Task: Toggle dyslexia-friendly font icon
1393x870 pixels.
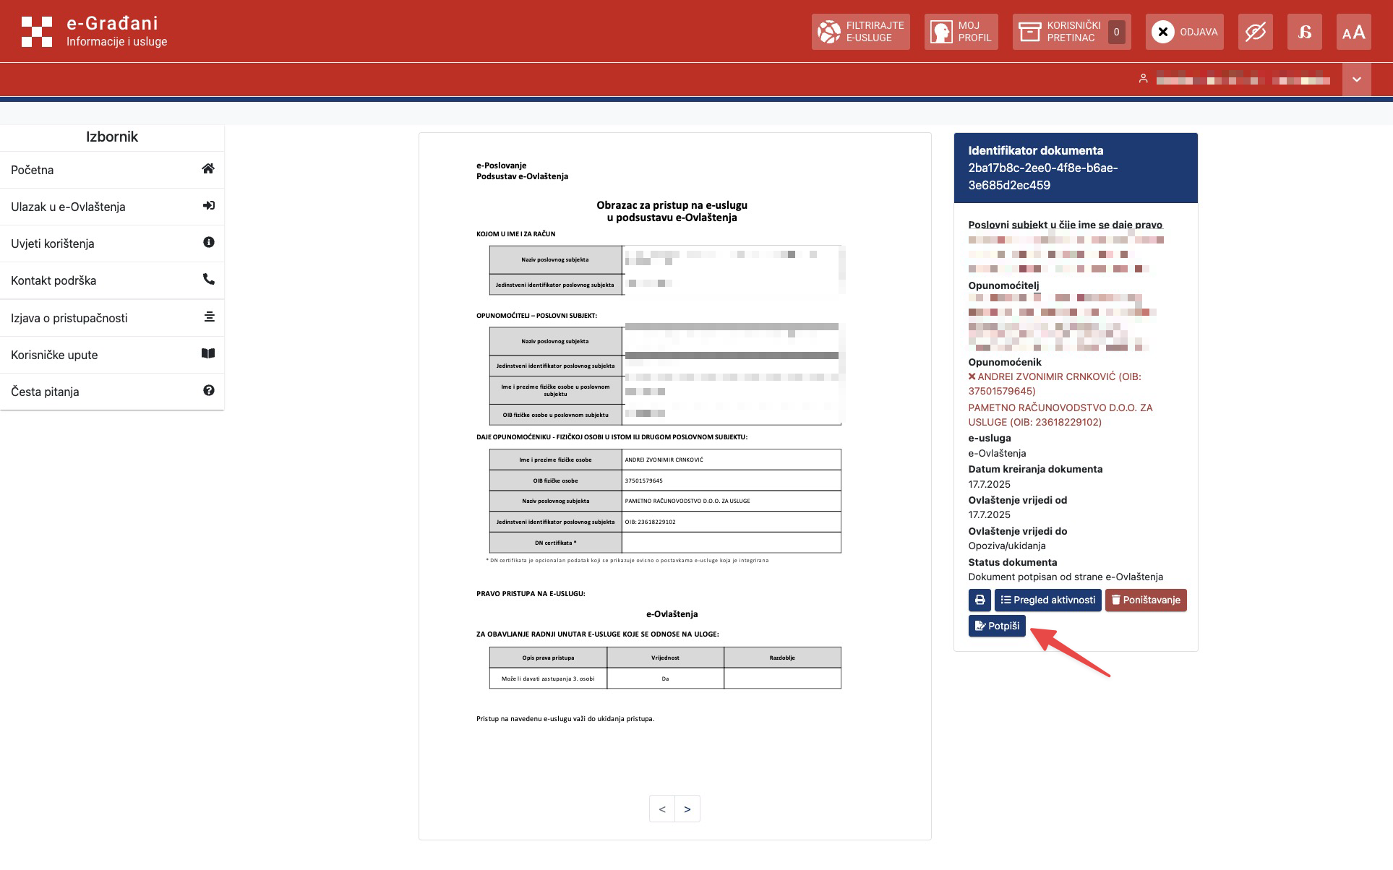Action: tap(1304, 32)
